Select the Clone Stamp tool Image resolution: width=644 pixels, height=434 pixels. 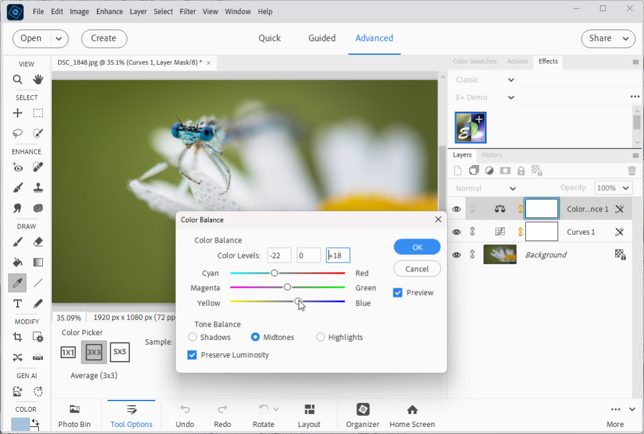point(38,188)
